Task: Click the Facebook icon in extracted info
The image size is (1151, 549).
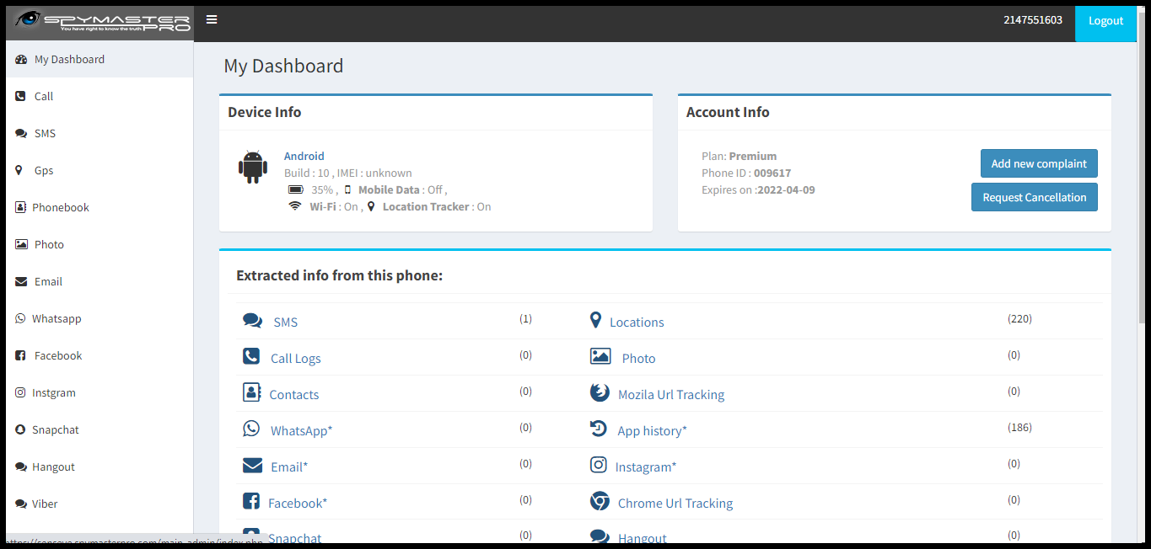Action: coord(251,501)
